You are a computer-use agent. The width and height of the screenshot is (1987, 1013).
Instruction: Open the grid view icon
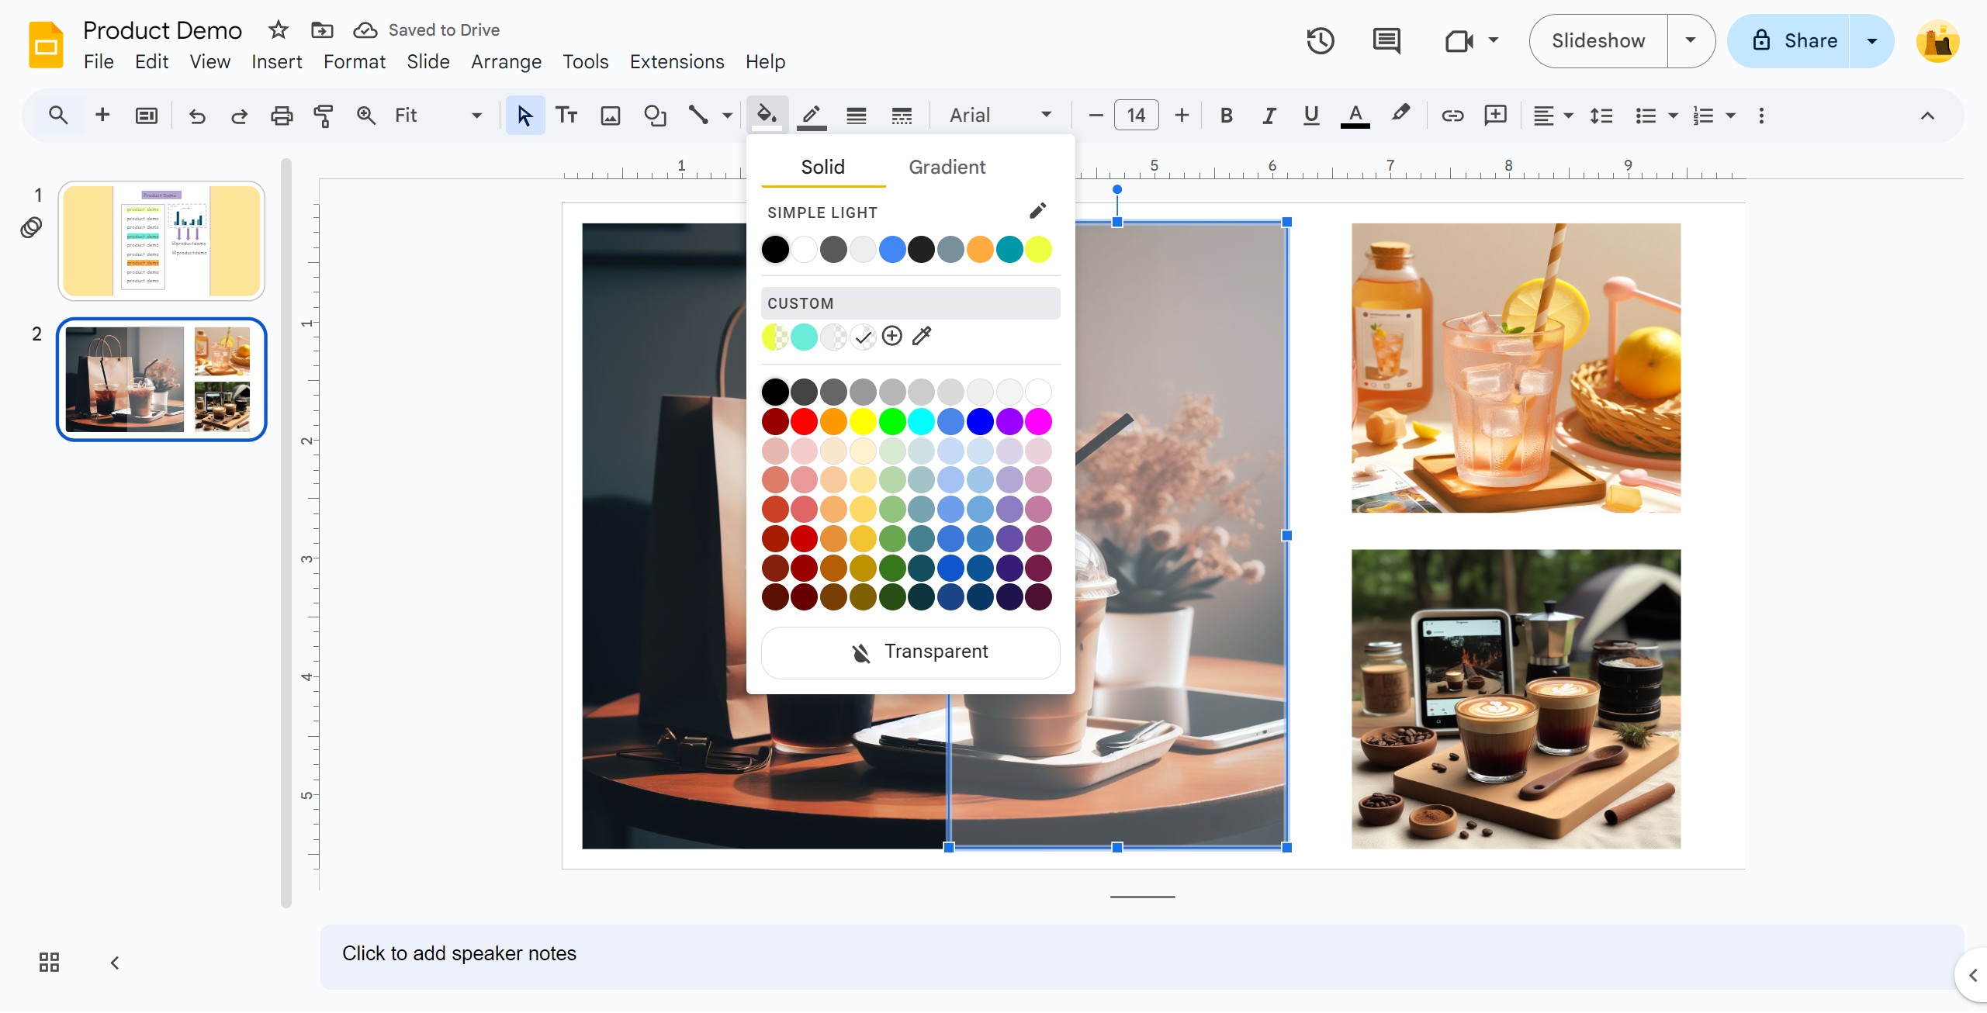(49, 963)
